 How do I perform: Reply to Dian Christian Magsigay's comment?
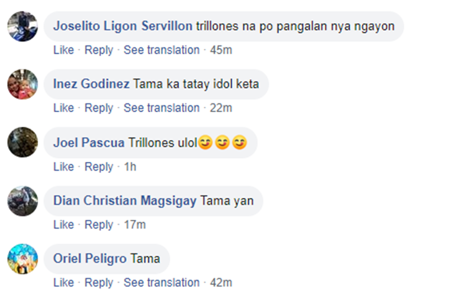click(x=99, y=225)
